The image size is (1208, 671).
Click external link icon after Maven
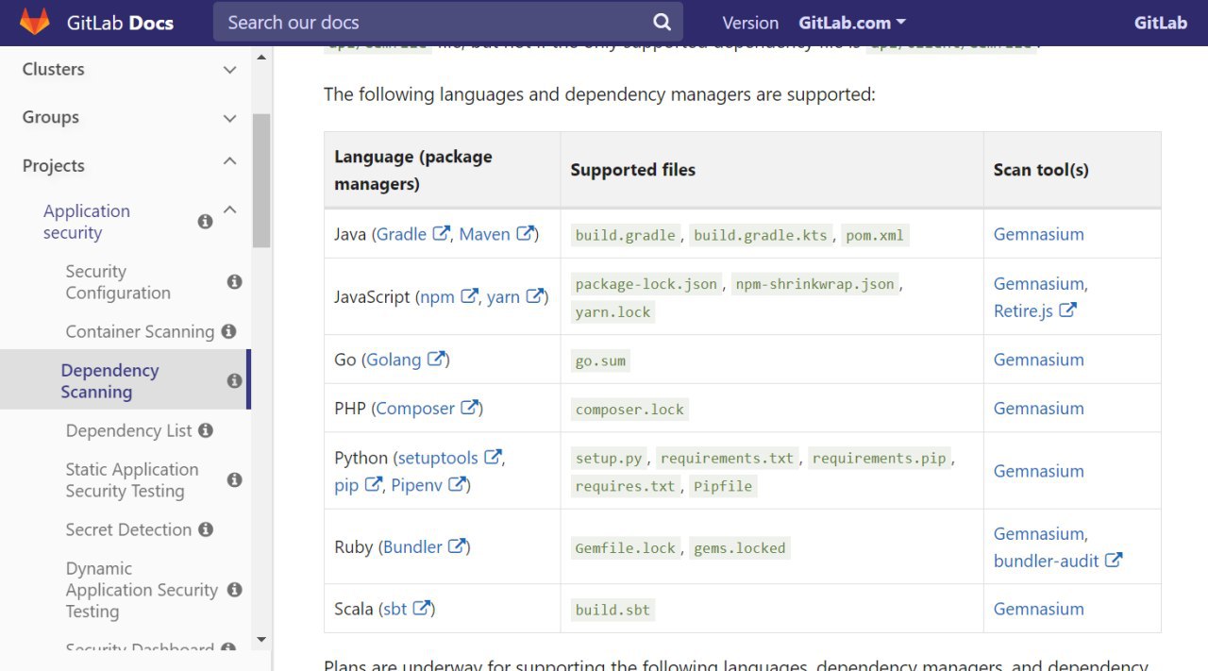[525, 233]
